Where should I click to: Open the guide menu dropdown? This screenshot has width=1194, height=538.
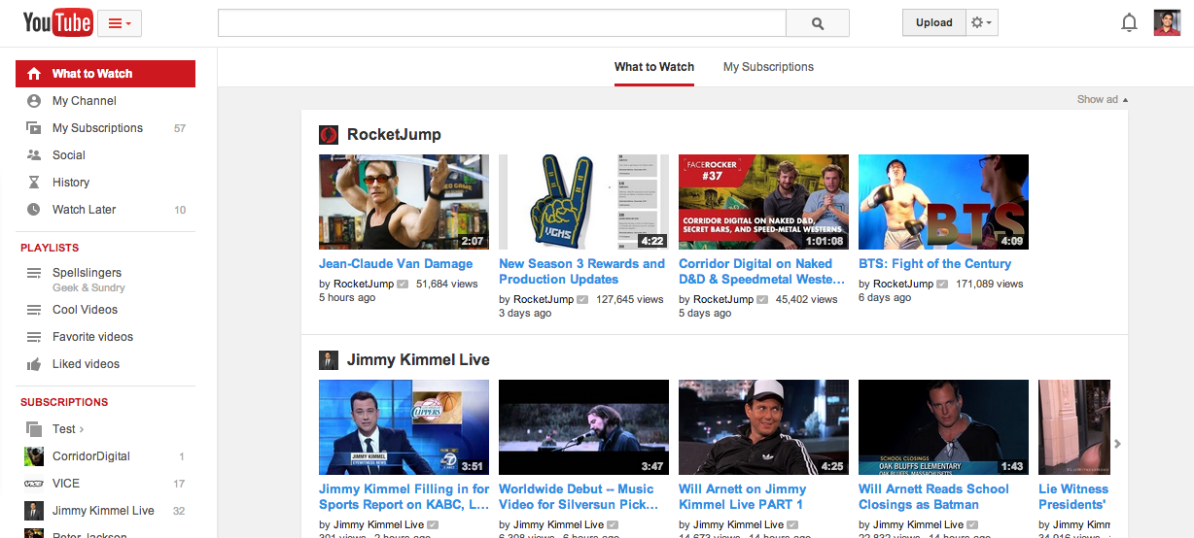(121, 23)
